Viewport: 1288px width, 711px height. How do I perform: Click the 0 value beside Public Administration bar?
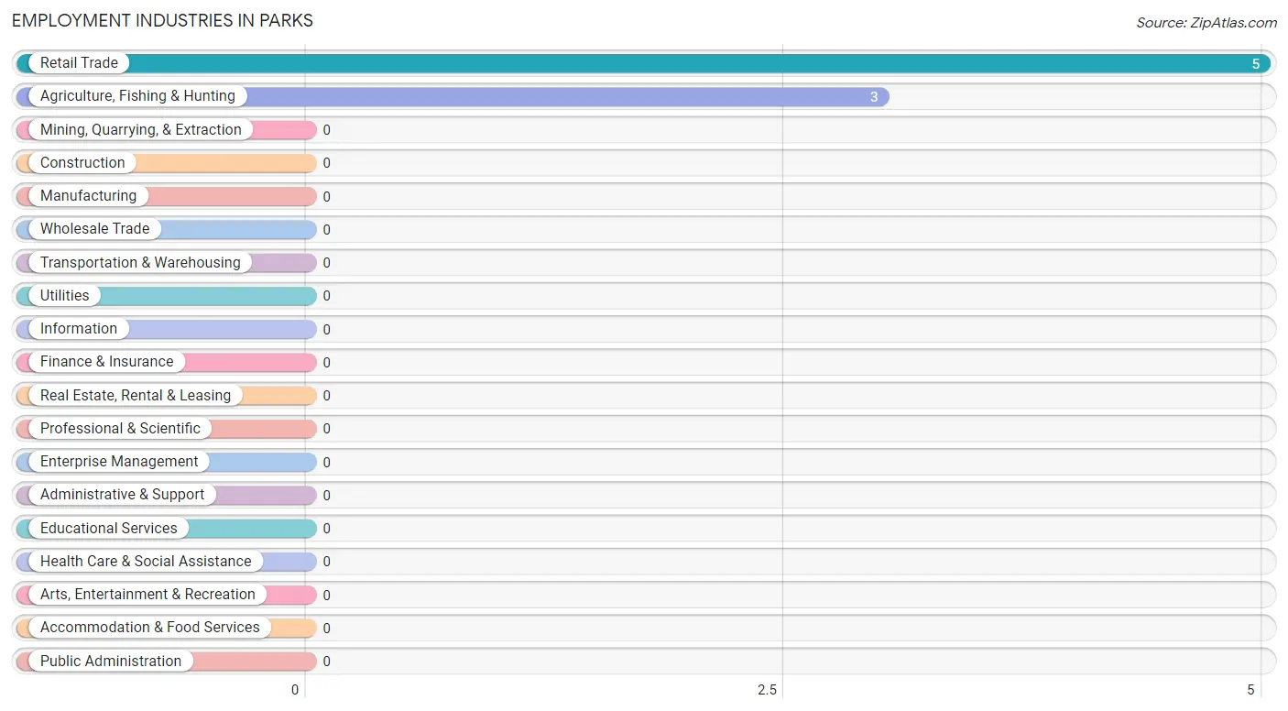(x=326, y=662)
